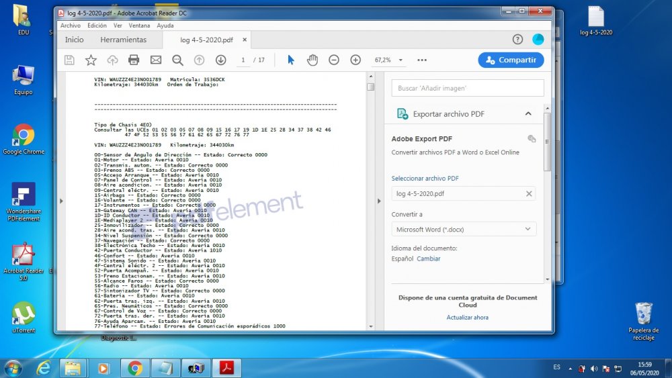Send file by email envelope icon
Viewport: 672px width, 378px height.
156,60
